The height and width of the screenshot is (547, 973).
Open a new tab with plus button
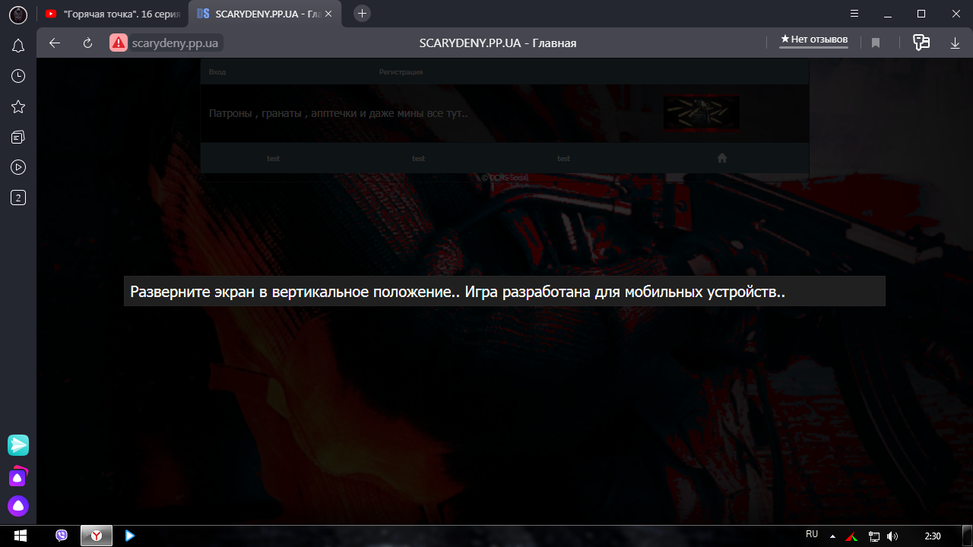(363, 14)
